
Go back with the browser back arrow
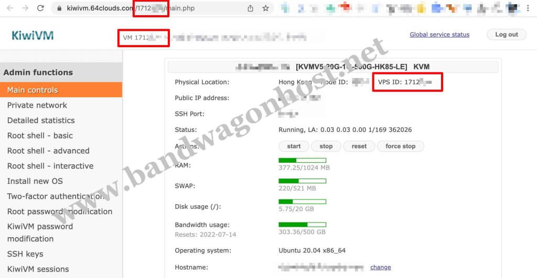click(10, 8)
